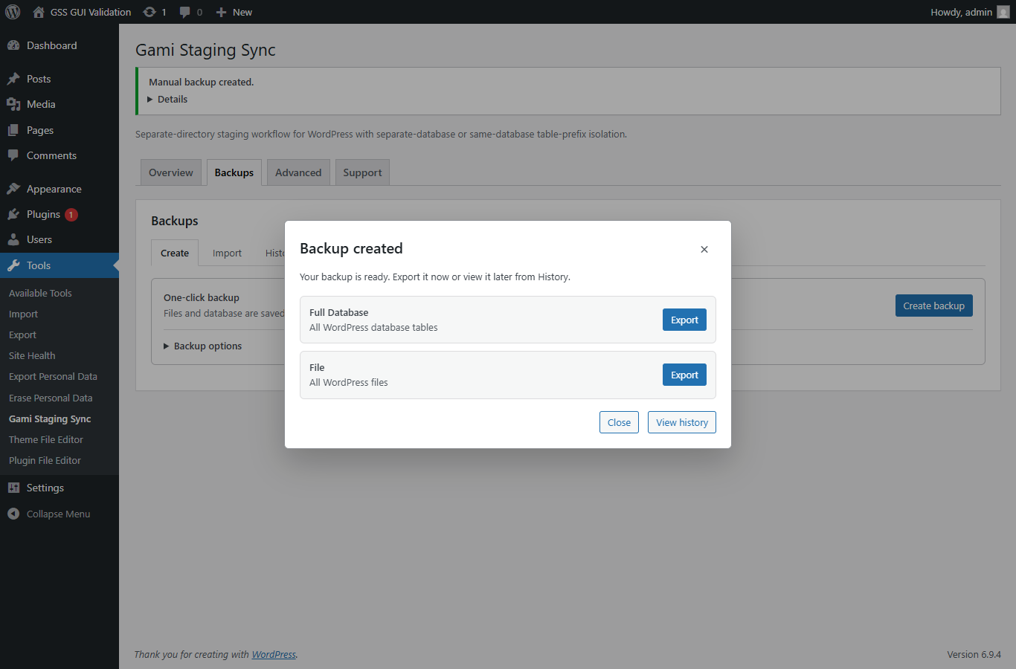This screenshot has width=1016, height=669.
Task: Open the comments bubble icon in admin bar
Action: tap(185, 12)
